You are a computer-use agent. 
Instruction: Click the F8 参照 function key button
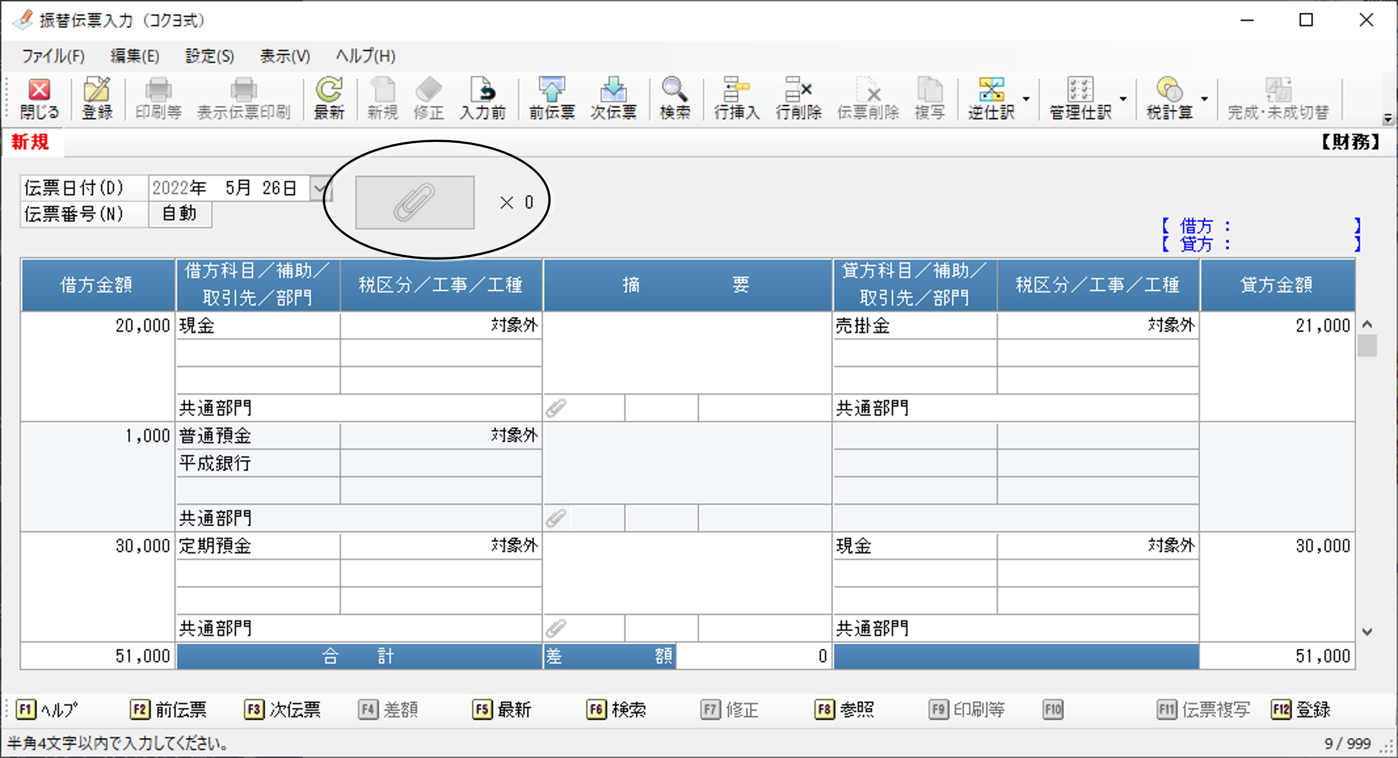844,709
